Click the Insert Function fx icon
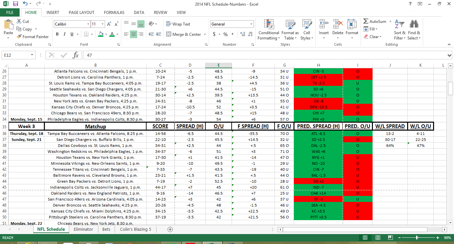Image resolution: width=454 pixels, height=244 pixels. pos(76,55)
